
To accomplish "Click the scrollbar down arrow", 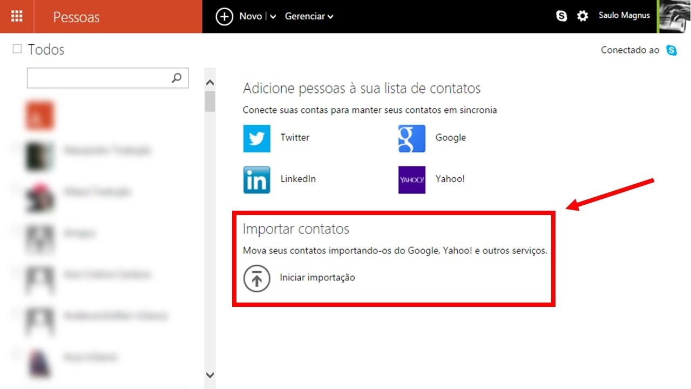I will 210,375.
